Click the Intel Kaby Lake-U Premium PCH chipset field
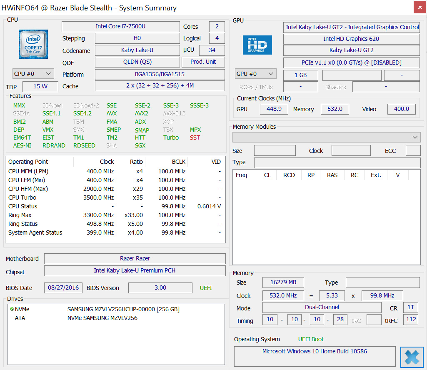The height and width of the screenshot is (370, 427). coord(135,270)
